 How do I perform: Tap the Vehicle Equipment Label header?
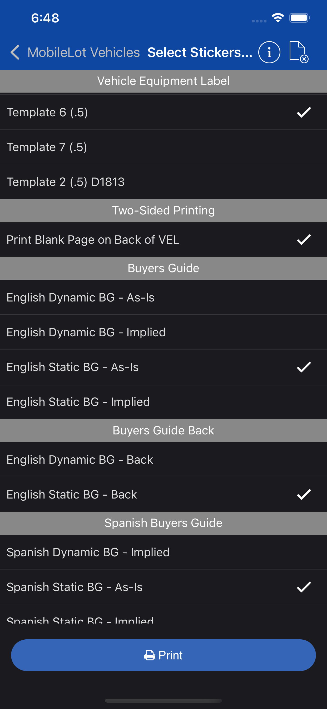[163, 81]
